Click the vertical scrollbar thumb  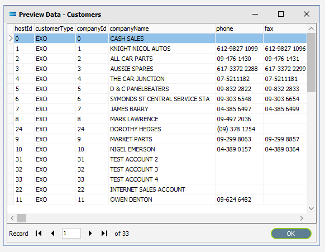tap(311, 63)
